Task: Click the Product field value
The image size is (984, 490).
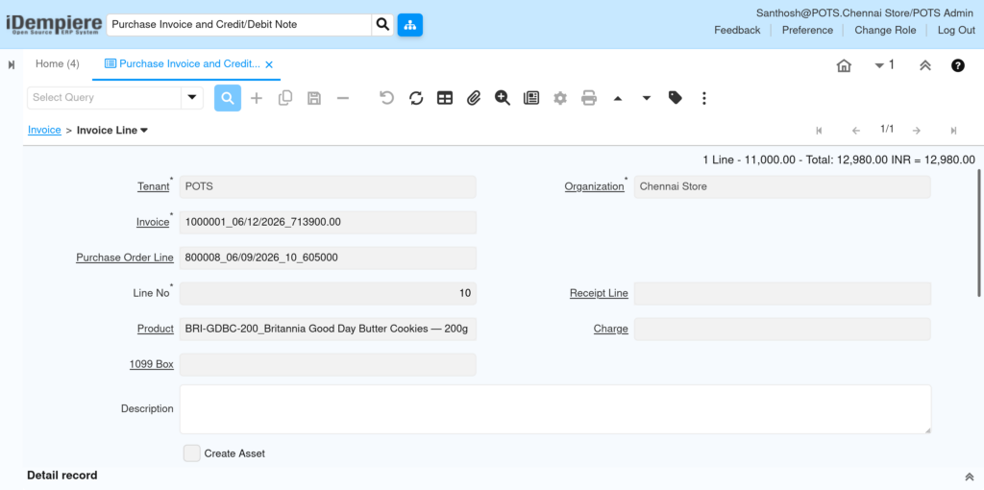Action: pos(328,329)
